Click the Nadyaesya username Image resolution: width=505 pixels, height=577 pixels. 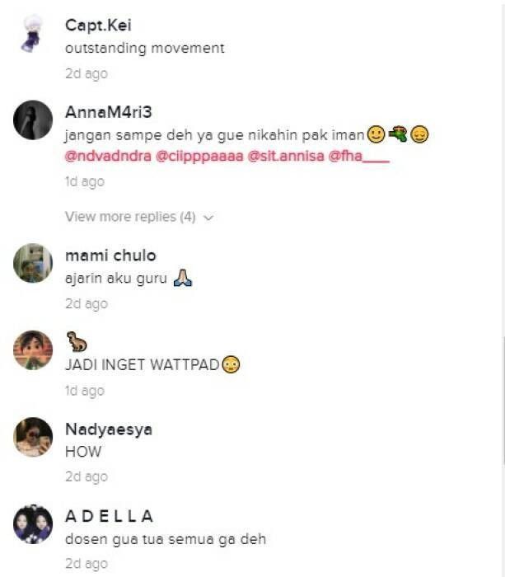tap(109, 429)
